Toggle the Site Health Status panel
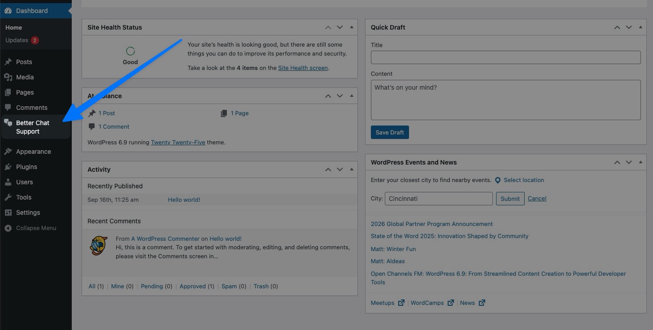This screenshot has height=330, width=653. point(352,27)
